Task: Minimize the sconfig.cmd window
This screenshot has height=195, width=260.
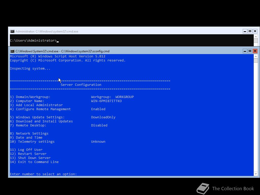Action: pyautogui.click(x=245, y=51)
